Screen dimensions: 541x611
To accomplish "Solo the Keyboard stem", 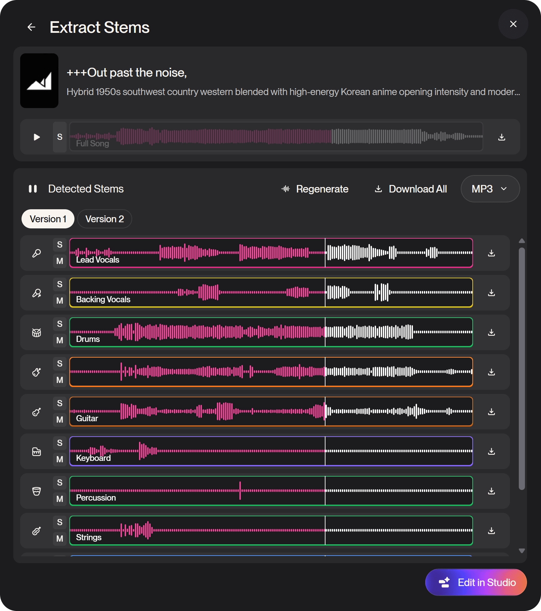I will pyautogui.click(x=60, y=443).
